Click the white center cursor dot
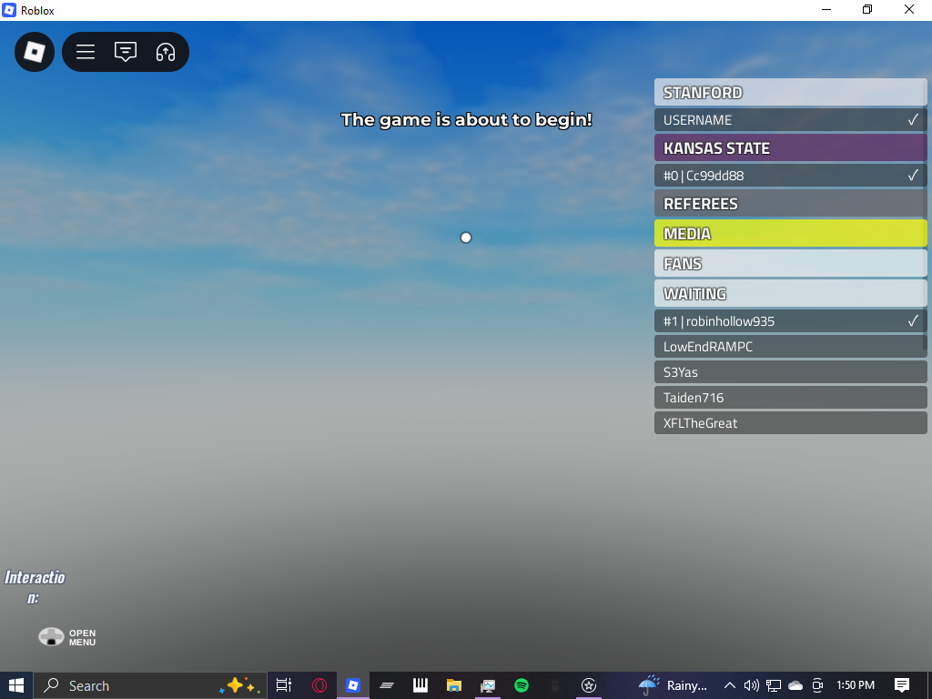Screen dimensions: 932x699 466,238
